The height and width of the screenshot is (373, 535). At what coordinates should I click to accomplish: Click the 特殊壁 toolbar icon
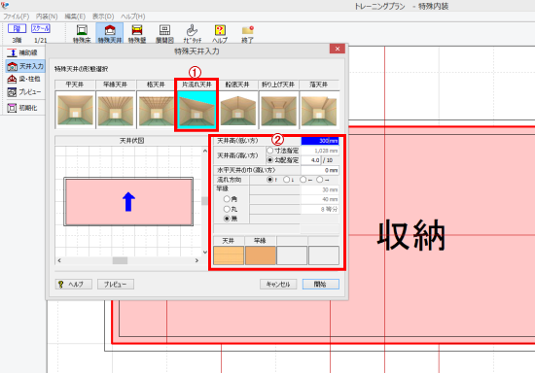tap(137, 30)
